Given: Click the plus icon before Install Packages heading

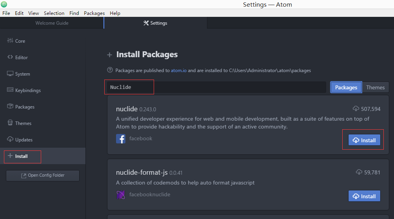Looking at the screenshot, I should pos(109,55).
